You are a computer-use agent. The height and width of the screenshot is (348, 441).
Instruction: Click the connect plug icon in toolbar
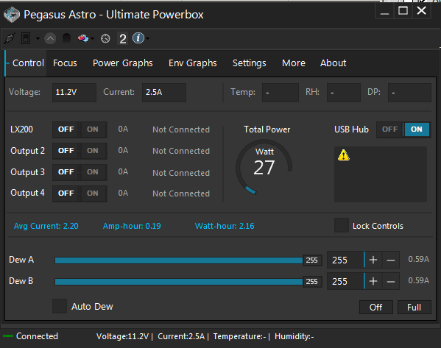(x=10, y=38)
